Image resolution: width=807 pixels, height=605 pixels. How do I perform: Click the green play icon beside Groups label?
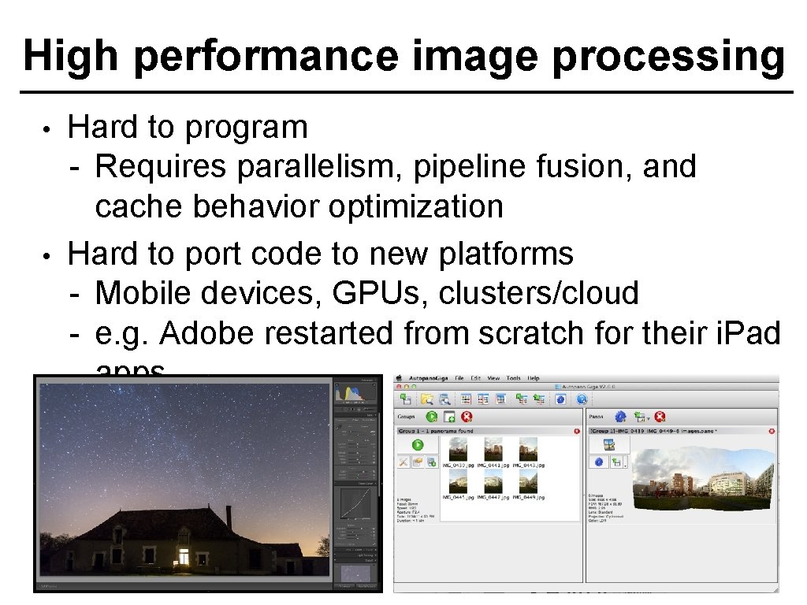(x=431, y=417)
